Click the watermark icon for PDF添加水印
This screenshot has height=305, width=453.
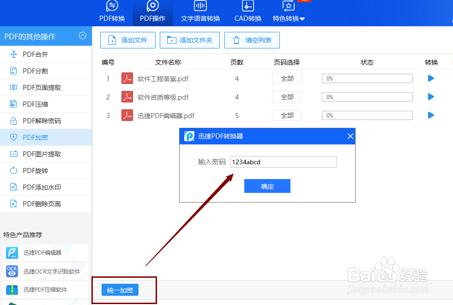(x=13, y=187)
